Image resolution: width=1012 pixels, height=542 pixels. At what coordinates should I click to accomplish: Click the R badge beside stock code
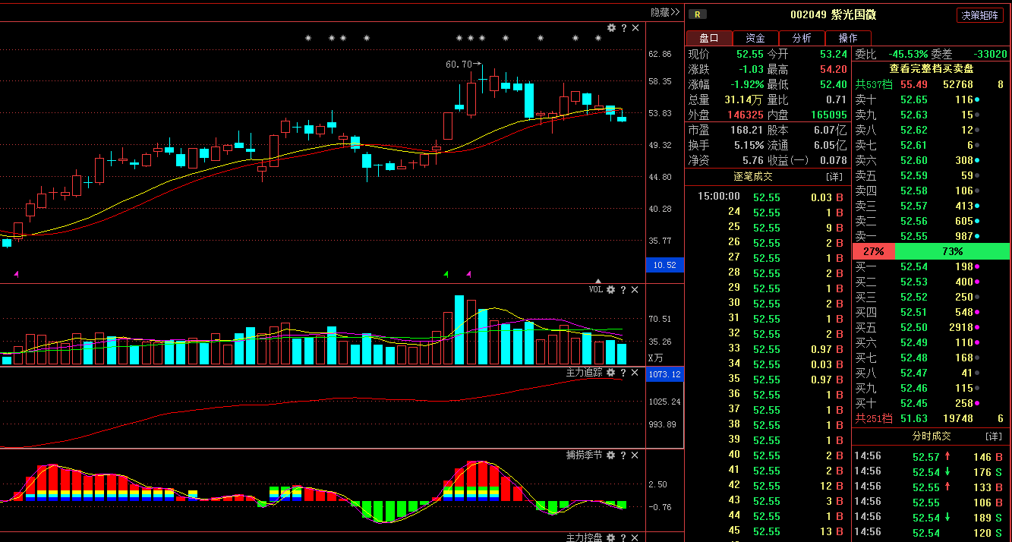click(x=697, y=14)
